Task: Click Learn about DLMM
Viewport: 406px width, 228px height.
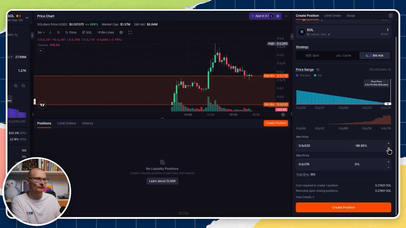Action: coord(162,181)
